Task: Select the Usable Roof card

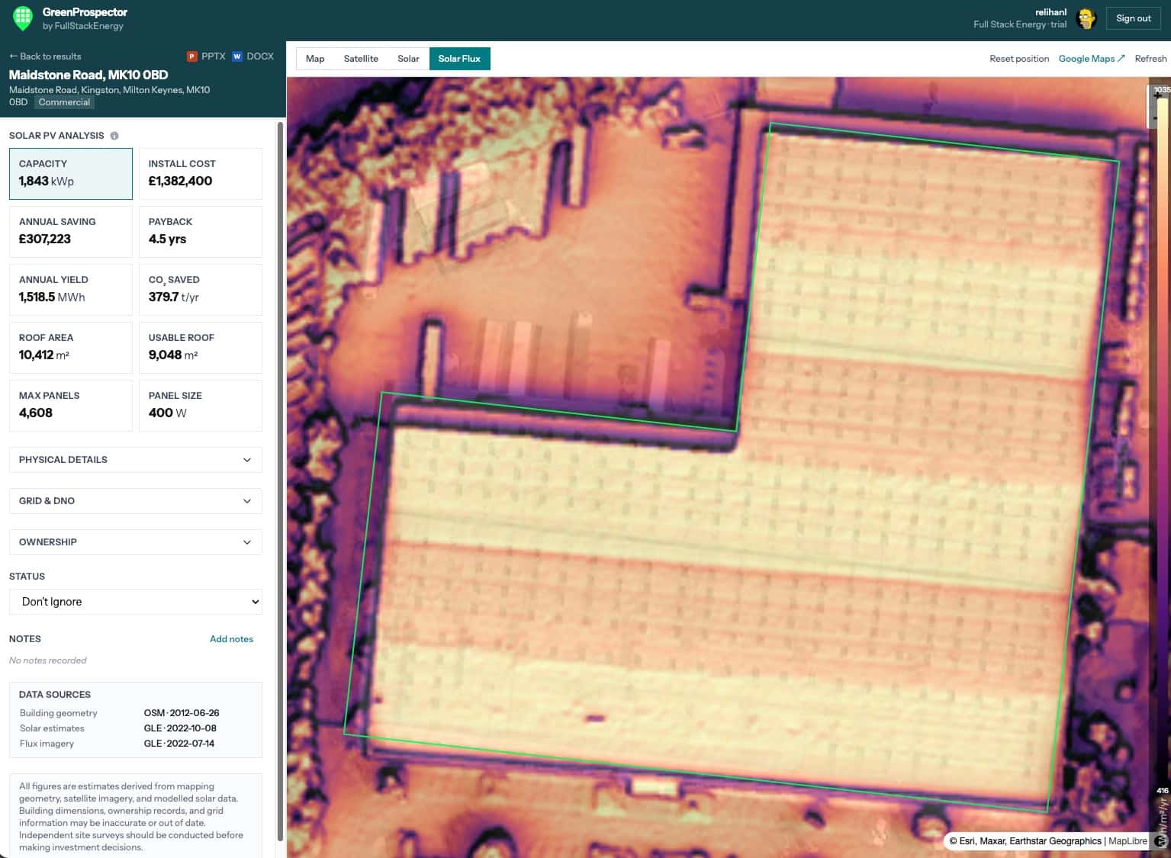Action: pyautogui.click(x=201, y=348)
